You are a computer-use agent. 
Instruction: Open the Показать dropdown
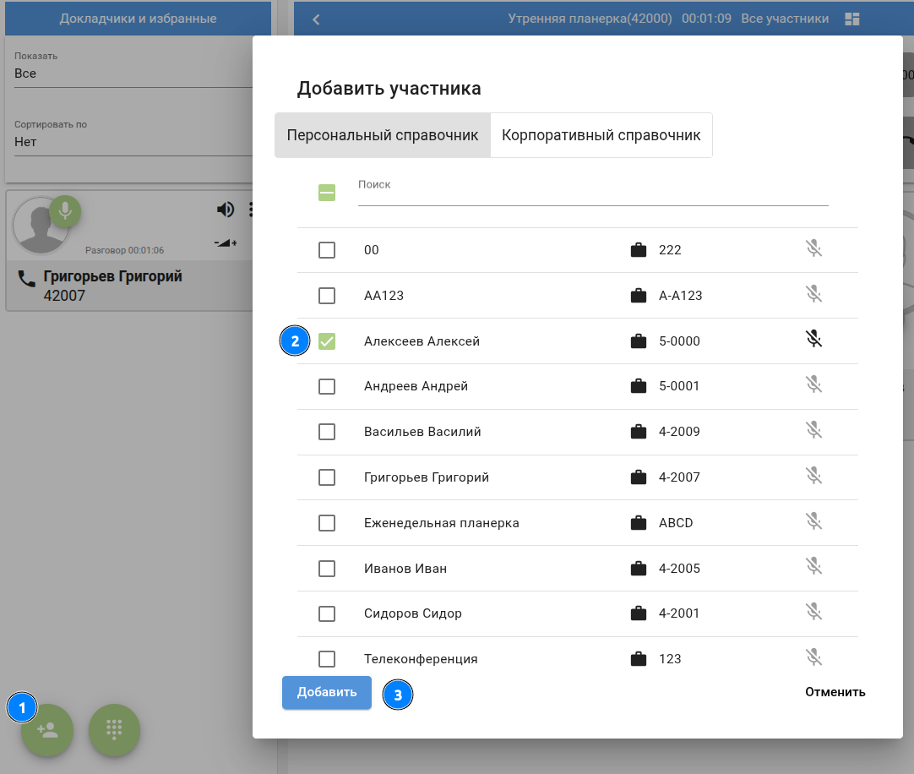[x=133, y=74]
